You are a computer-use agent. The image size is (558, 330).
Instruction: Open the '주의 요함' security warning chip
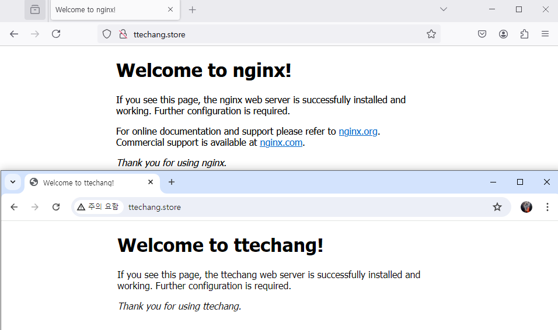(98, 207)
